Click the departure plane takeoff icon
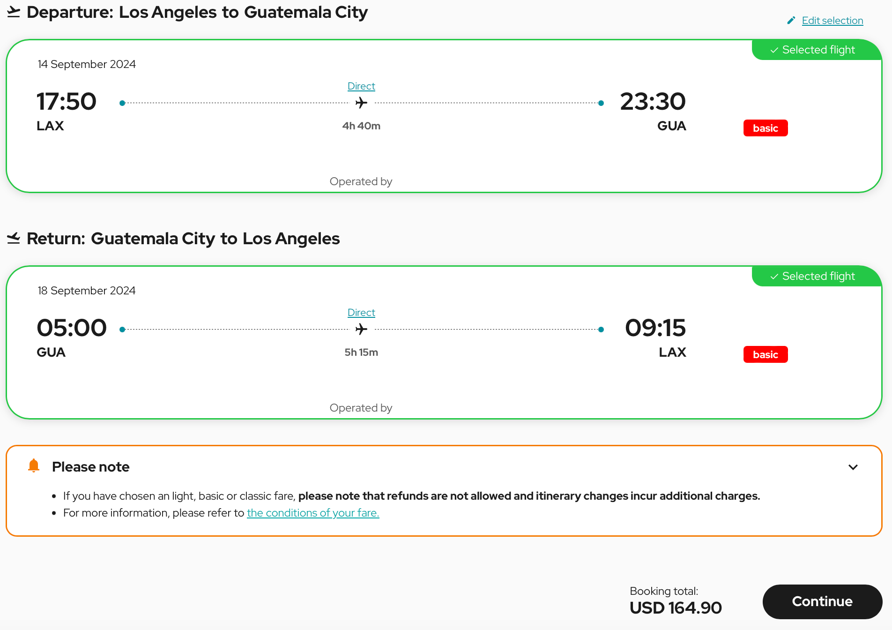The width and height of the screenshot is (892, 630). point(14,12)
